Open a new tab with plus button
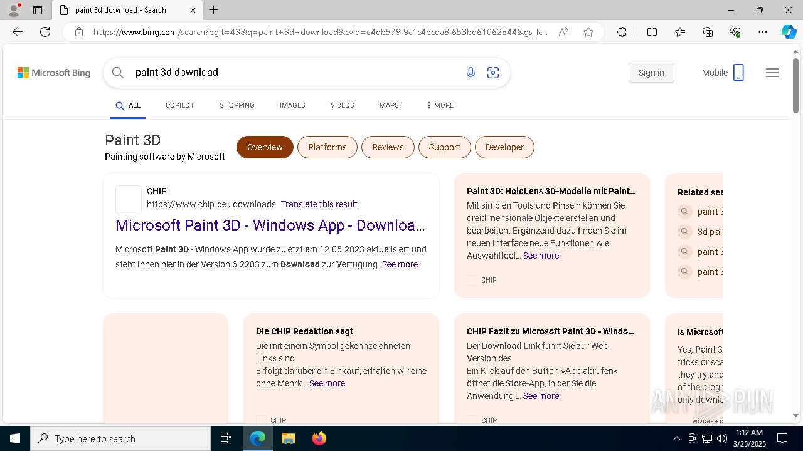The image size is (803, 451). click(214, 10)
